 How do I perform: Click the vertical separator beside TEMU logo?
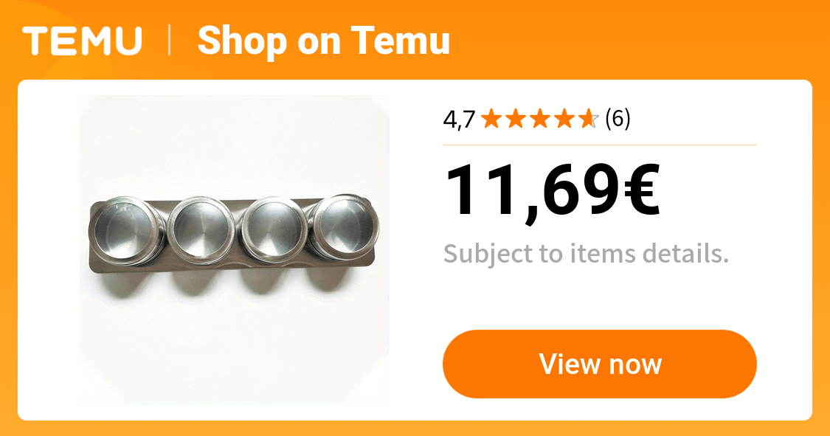pyautogui.click(x=170, y=41)
